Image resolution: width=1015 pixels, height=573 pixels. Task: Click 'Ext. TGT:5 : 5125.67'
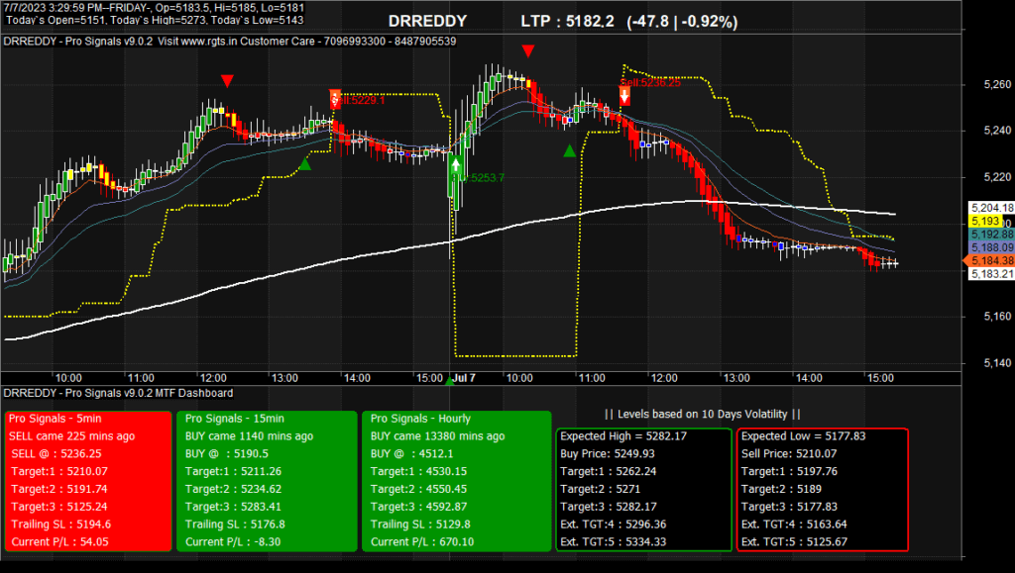(x=794, y=542)
